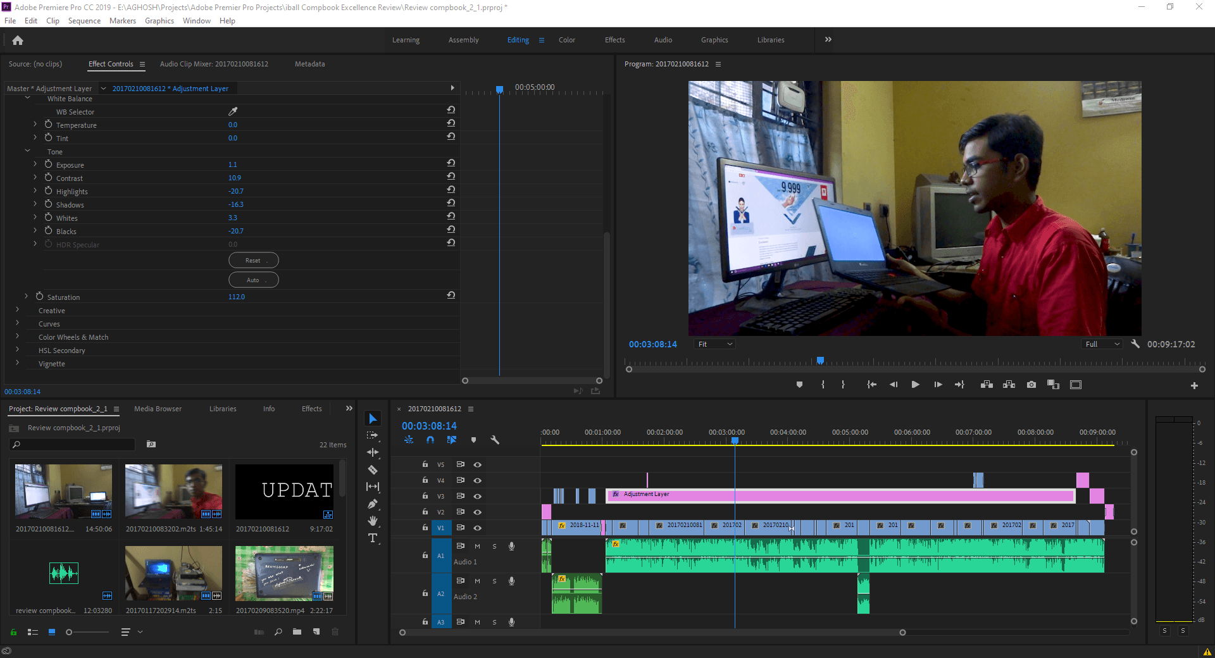
Task: Solo the Audio 2 track
Action: click(x=494, y=581)
